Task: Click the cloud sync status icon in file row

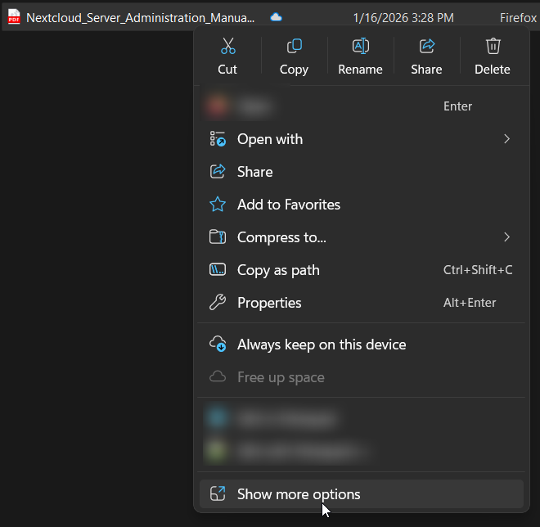Action: 276,17
